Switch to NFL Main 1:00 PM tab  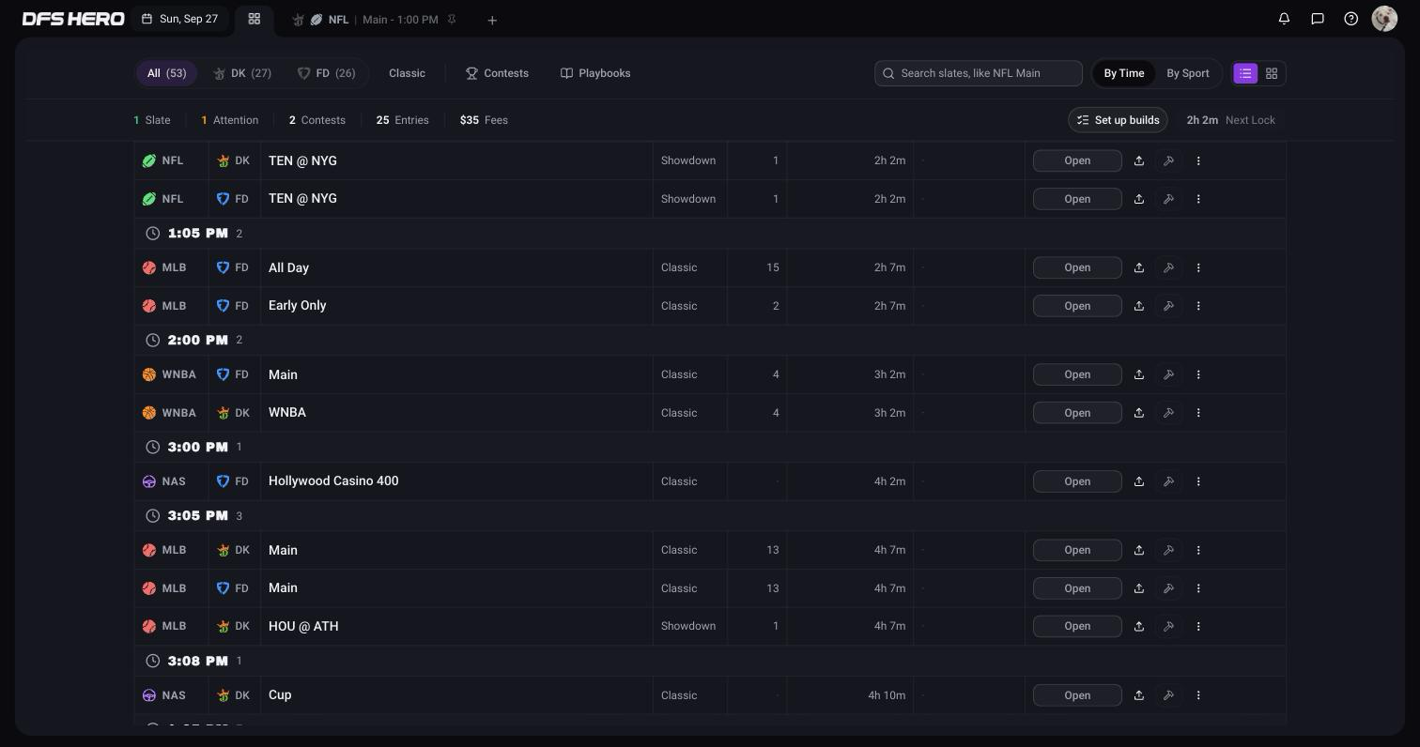tap(375, 19)
